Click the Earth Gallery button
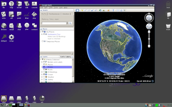The image size is (172, 107). tap(67, 57)
